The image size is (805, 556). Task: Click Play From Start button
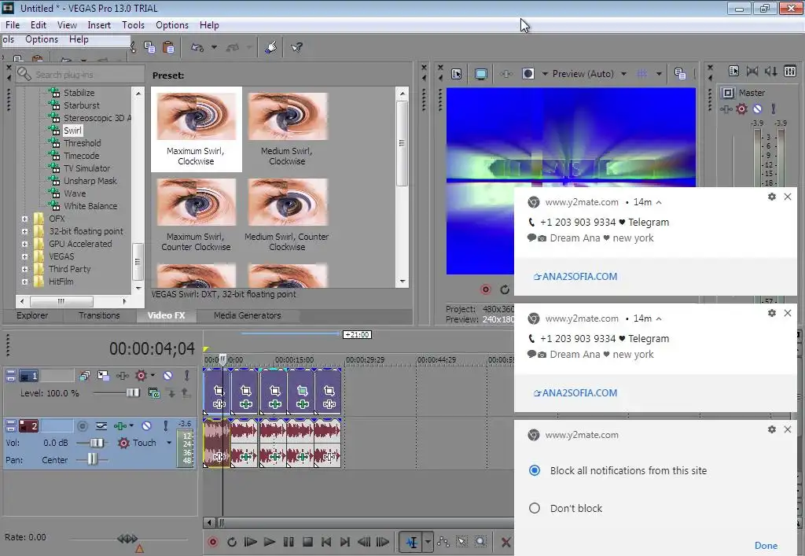[x=250, y=542]
